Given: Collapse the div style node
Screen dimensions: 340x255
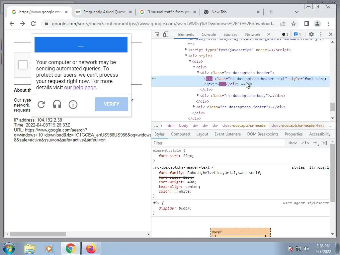Looking at the screenshot, I should (186, 55).
